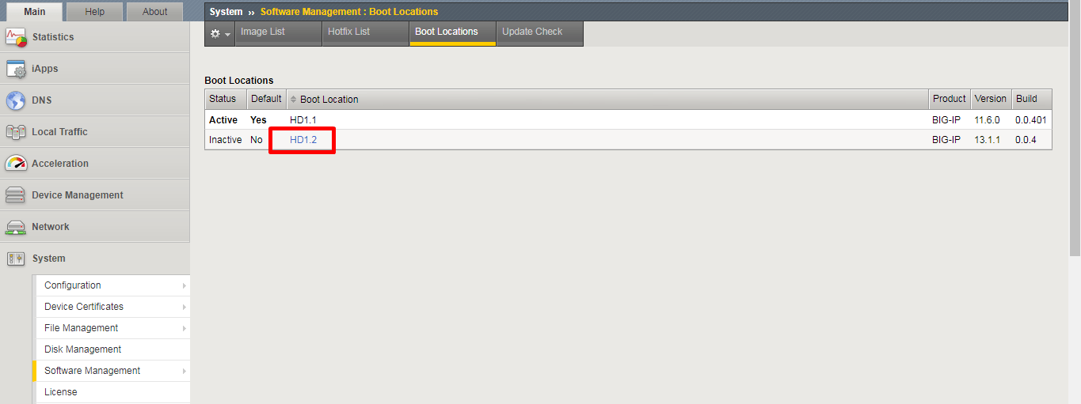Sort table by Boot Location column arrows

click(294, 100)
